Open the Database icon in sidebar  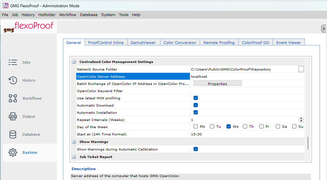13,134
